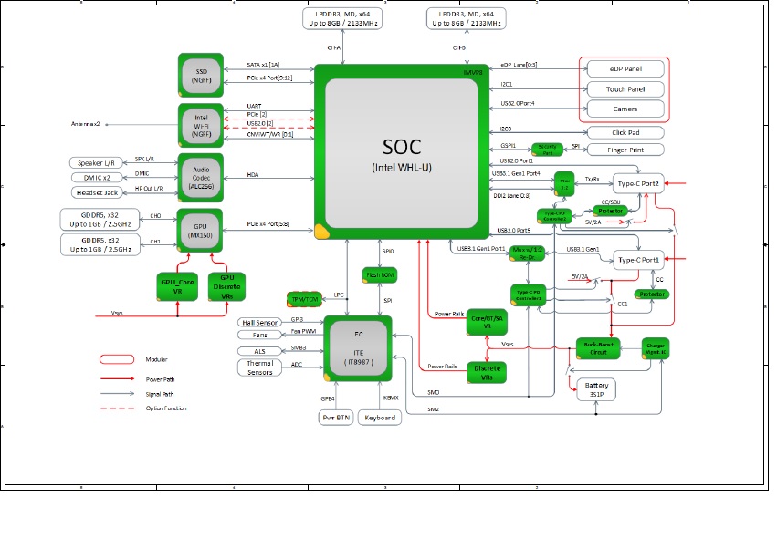777x548 pixels.
Task: Click the Charger Mgmt. IC block
Action: [655, 348]
